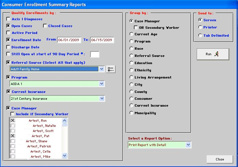Expand the Adult Family Home referral dropdown

point(101,69)
